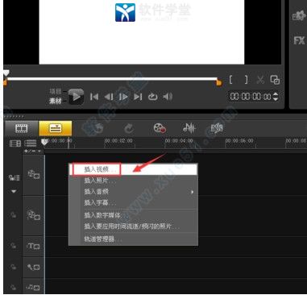Click the preview scrubber bar
The width and height of the screenshot is (307, 295).
112,79
